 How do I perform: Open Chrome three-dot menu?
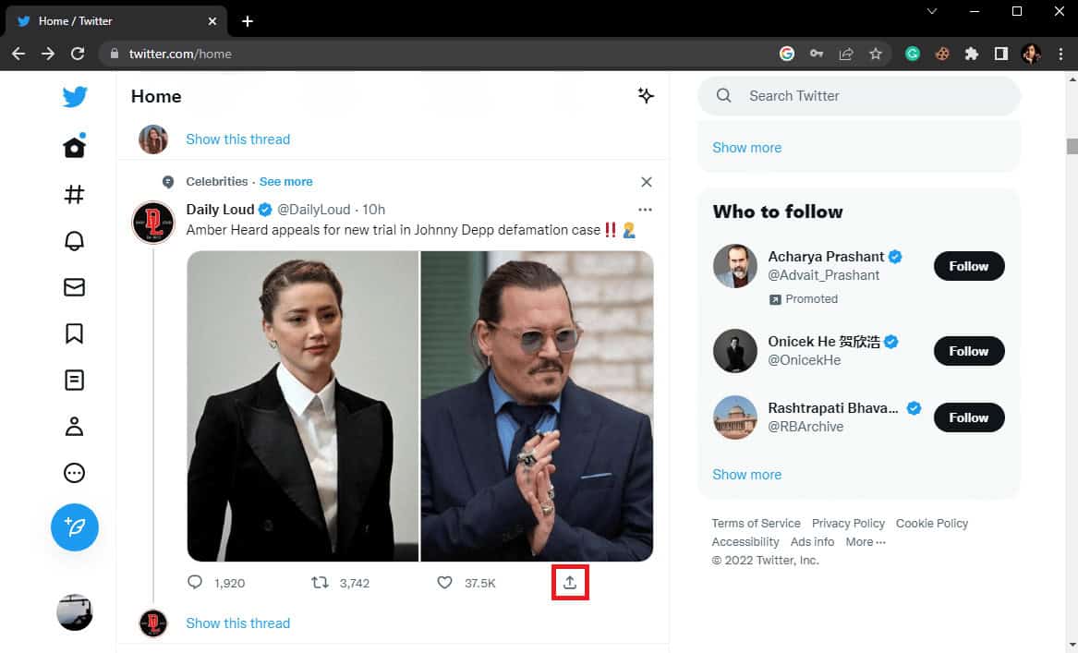tap(1060, 54)
